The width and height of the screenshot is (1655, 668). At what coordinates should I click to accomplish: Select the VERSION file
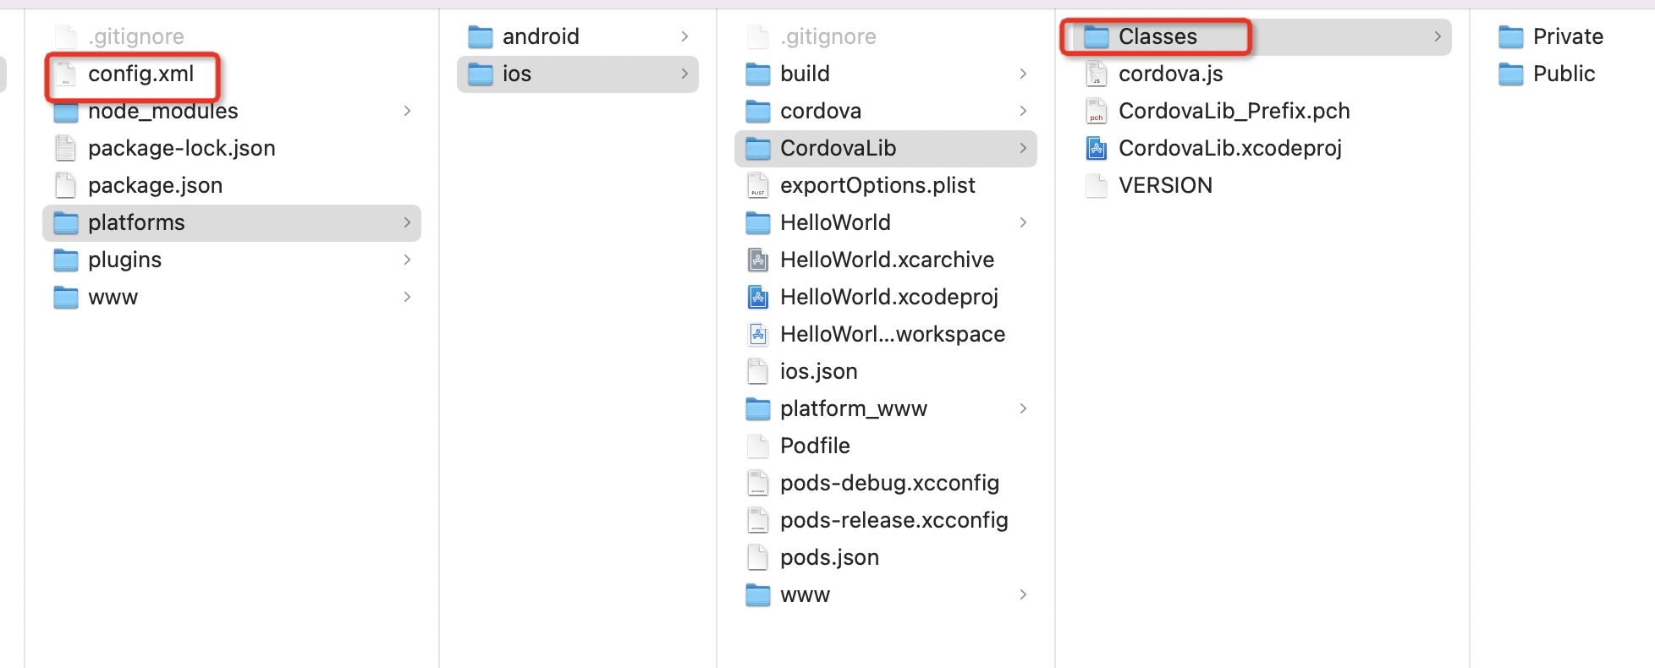pos(1165,185)
